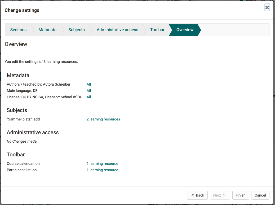Select the Subjects tab
The image size is (275, 205).
(x=76, y=30)
